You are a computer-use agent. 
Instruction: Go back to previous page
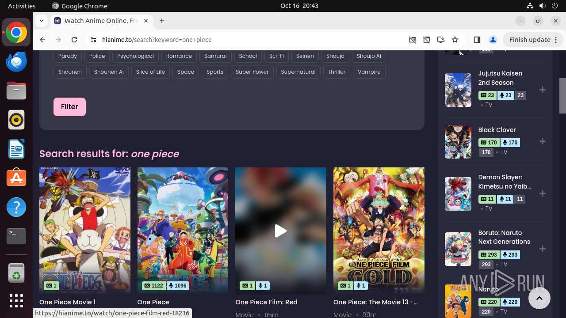(x=42, y=40)
